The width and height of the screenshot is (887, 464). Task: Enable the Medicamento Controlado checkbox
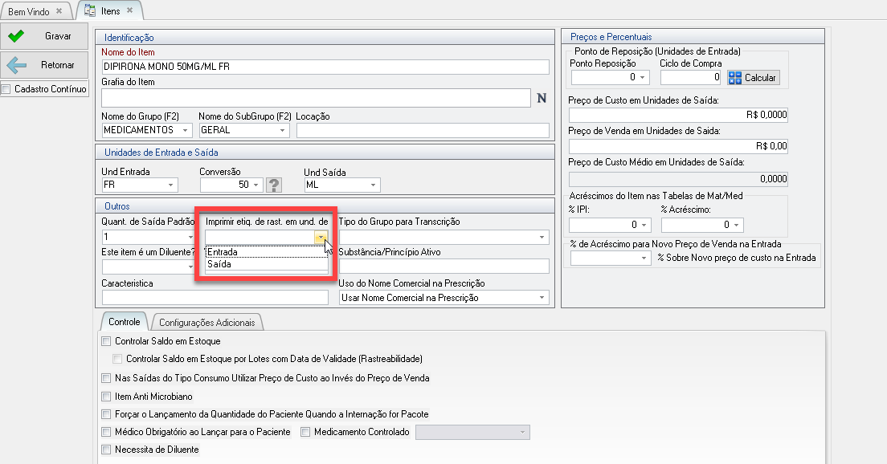(305, 432)
